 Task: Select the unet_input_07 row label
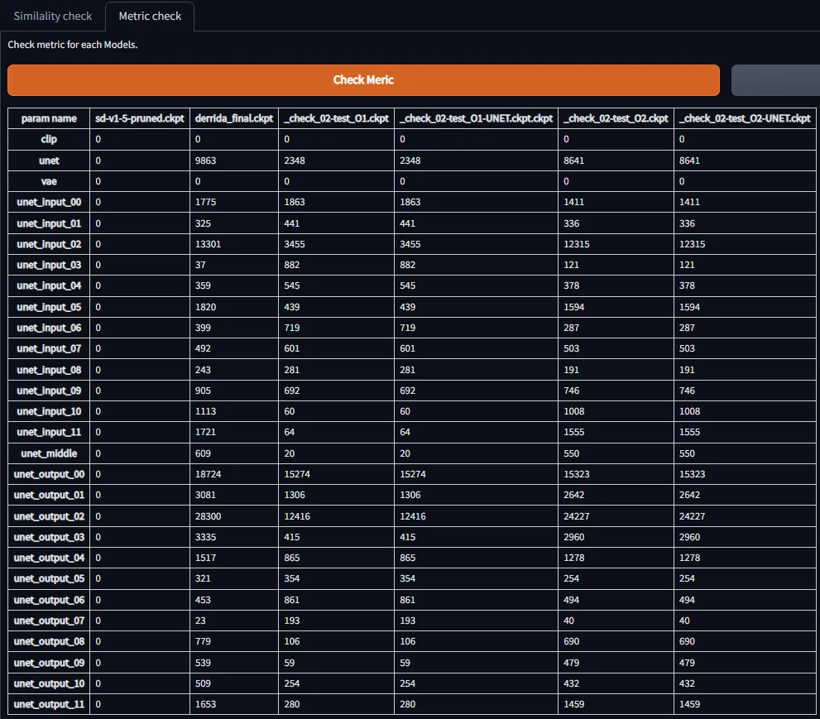pos(49,348)
